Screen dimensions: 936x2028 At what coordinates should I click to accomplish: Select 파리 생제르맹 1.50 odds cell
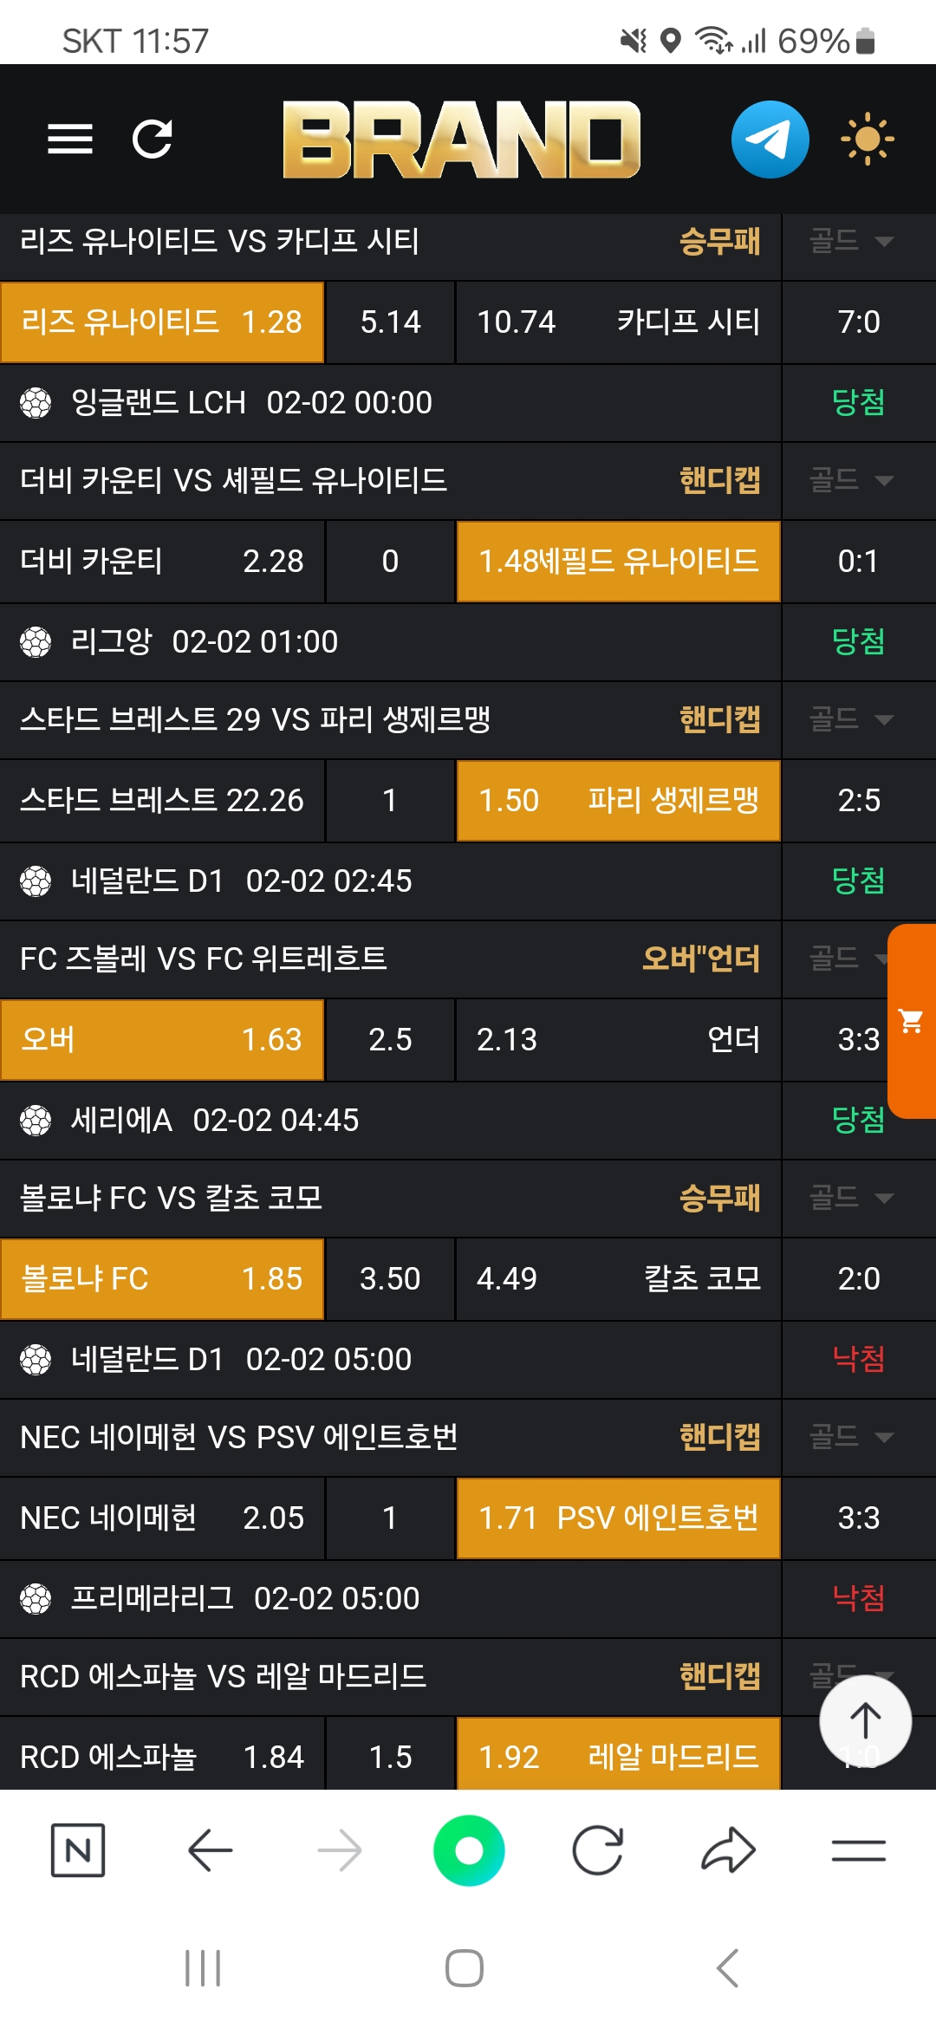click(x=618, y=801)
